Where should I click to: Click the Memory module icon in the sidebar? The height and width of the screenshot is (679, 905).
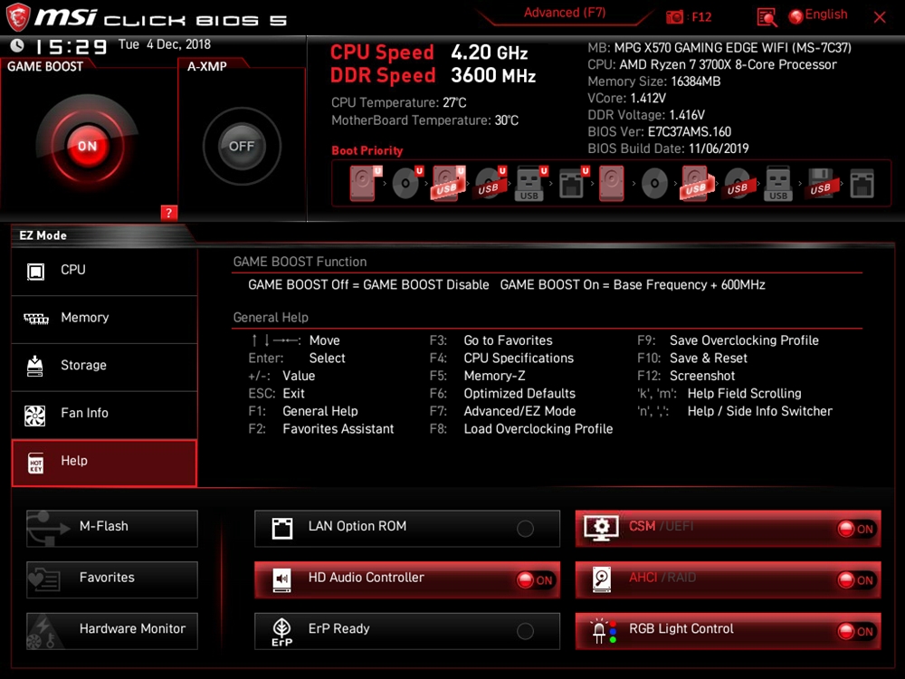(x=36, y=319)
